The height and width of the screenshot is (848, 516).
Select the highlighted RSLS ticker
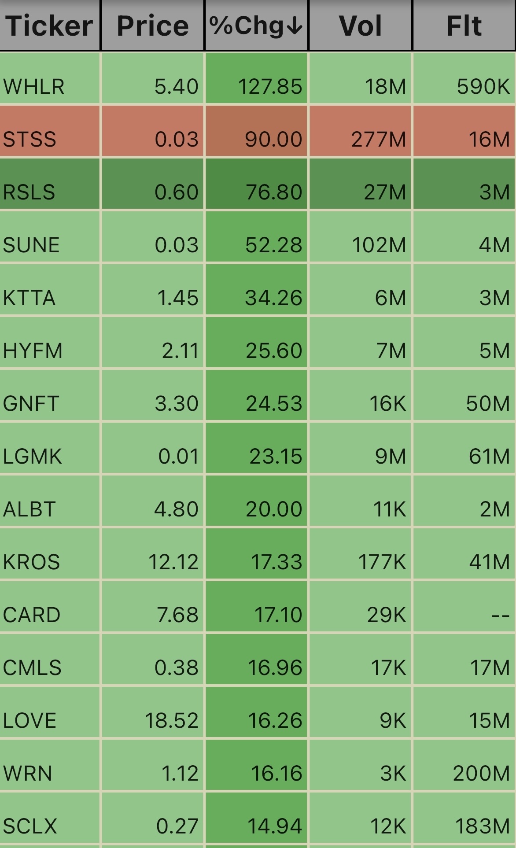coord(29,192)
